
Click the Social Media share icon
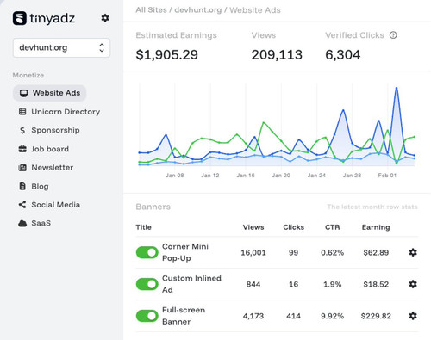pyautogui.click(x=22, y=205)
